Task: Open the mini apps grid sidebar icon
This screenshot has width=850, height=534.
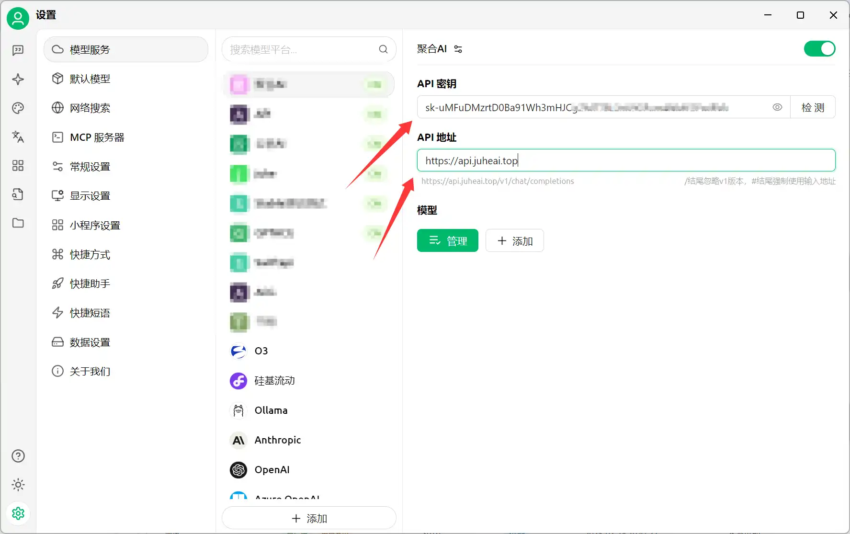Action: [x=18, y=166]
